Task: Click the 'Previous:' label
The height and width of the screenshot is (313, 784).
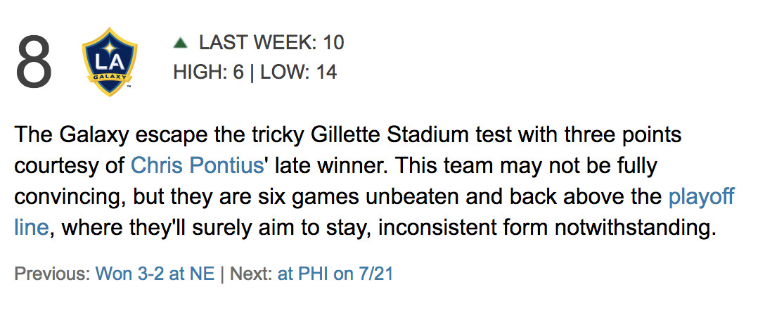Action: [52, 274]
